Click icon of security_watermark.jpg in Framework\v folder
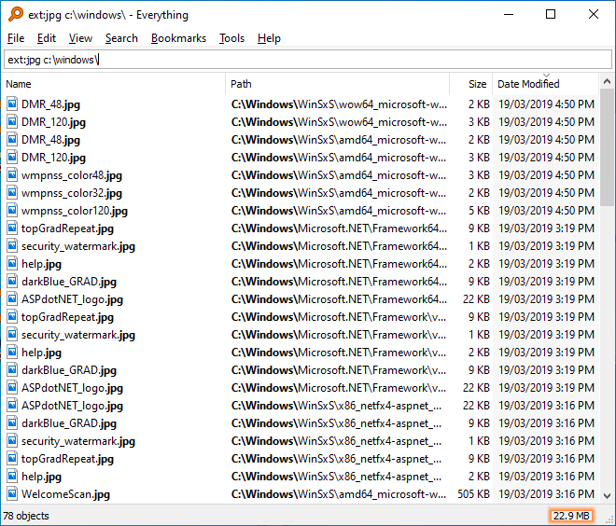616x526 pixels. point(12,335)
